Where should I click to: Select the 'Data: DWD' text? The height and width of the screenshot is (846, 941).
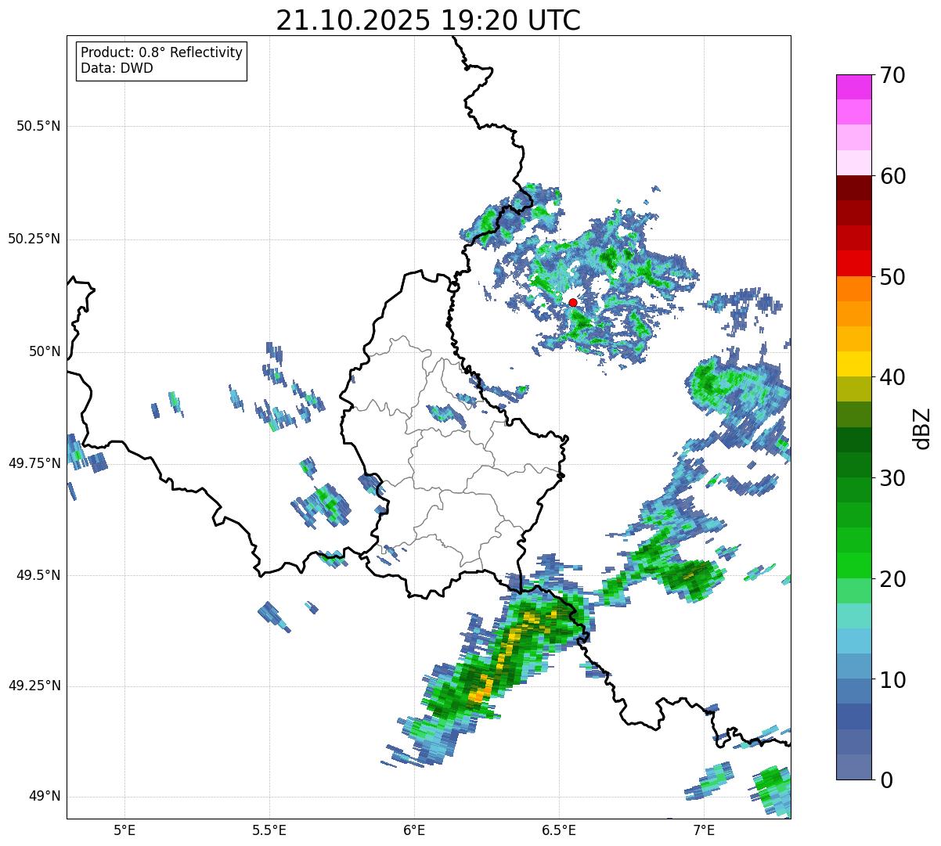tap(117, 68)
